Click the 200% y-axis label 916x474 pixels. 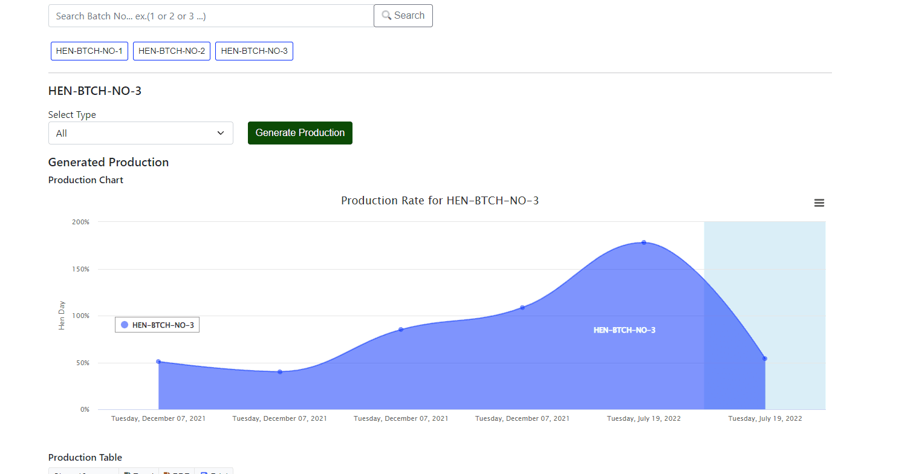(x=81, y=222)
